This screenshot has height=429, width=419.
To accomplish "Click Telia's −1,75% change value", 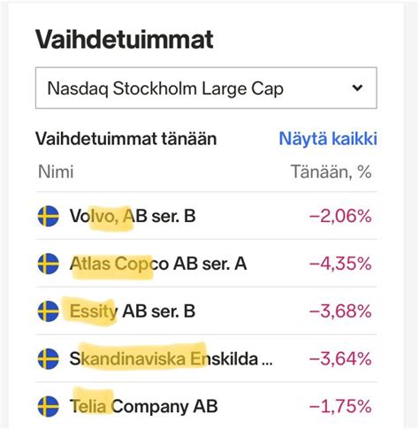I will tap(340, 407).
